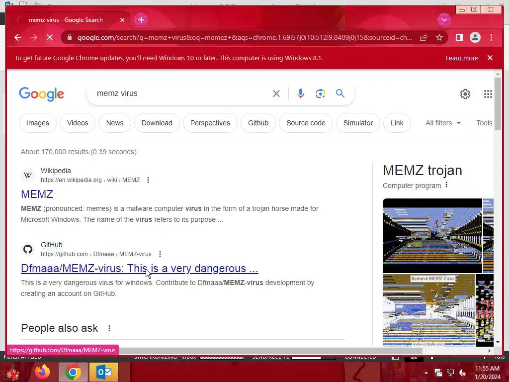The width and height of the screenshot is (509, 382).
Task: Click the scrollbar down arrow
Action: (498, 342)
